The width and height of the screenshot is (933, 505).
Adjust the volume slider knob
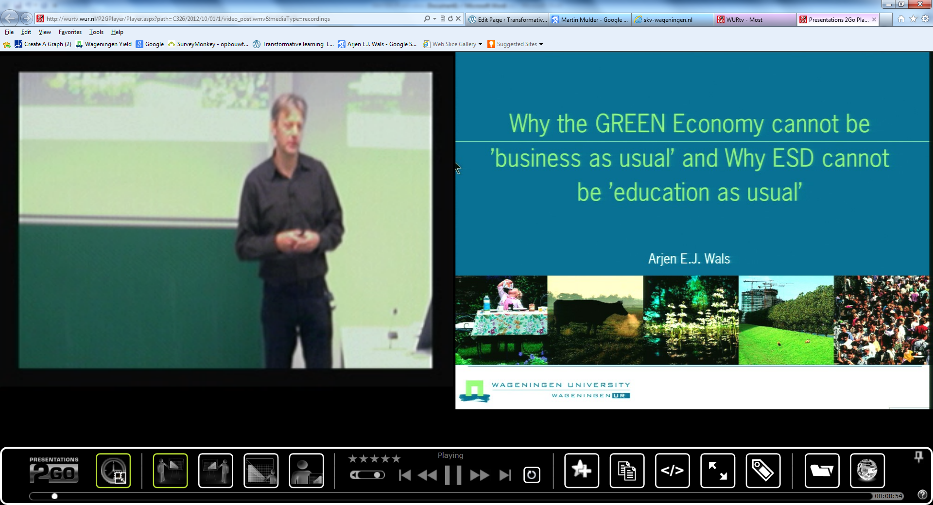point(377,475)
